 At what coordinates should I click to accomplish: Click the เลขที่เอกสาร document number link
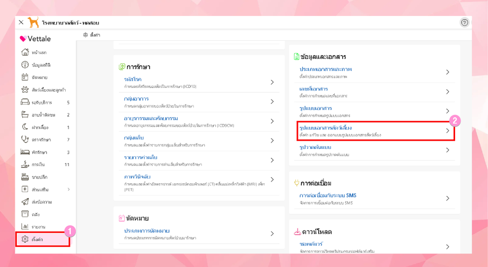313,89
